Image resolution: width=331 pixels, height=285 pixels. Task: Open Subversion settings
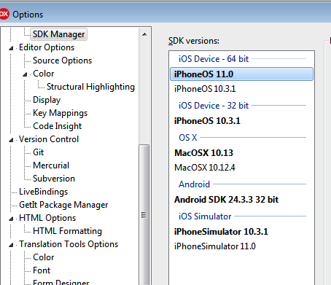pos(54,179)
